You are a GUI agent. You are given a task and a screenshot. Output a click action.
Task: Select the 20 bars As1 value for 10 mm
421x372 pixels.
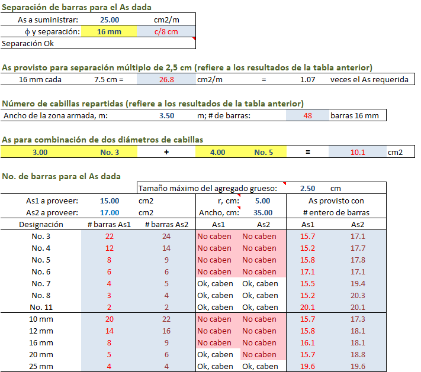110,319
